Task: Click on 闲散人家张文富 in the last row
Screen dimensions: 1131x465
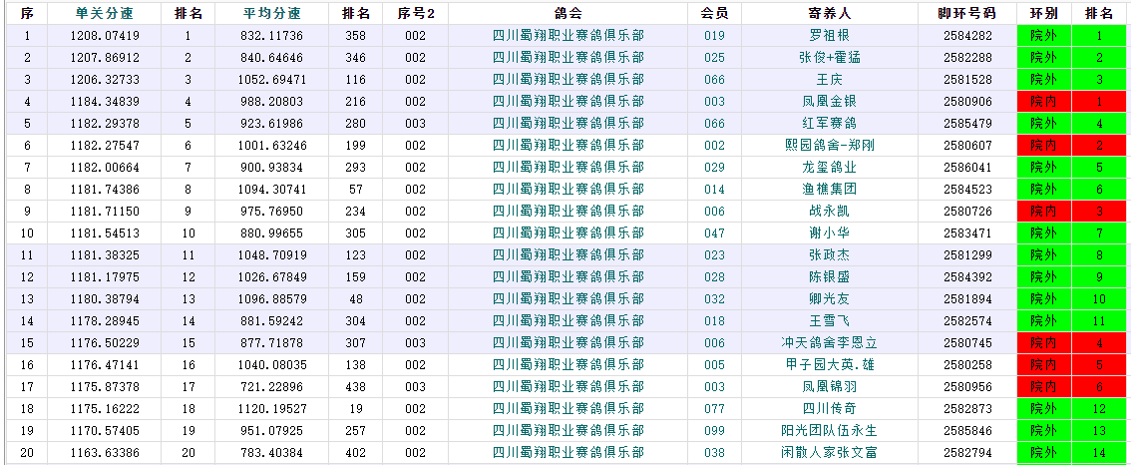Action: point(829,453)
